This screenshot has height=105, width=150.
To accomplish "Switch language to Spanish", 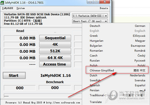I will click(x=117, y=85).
